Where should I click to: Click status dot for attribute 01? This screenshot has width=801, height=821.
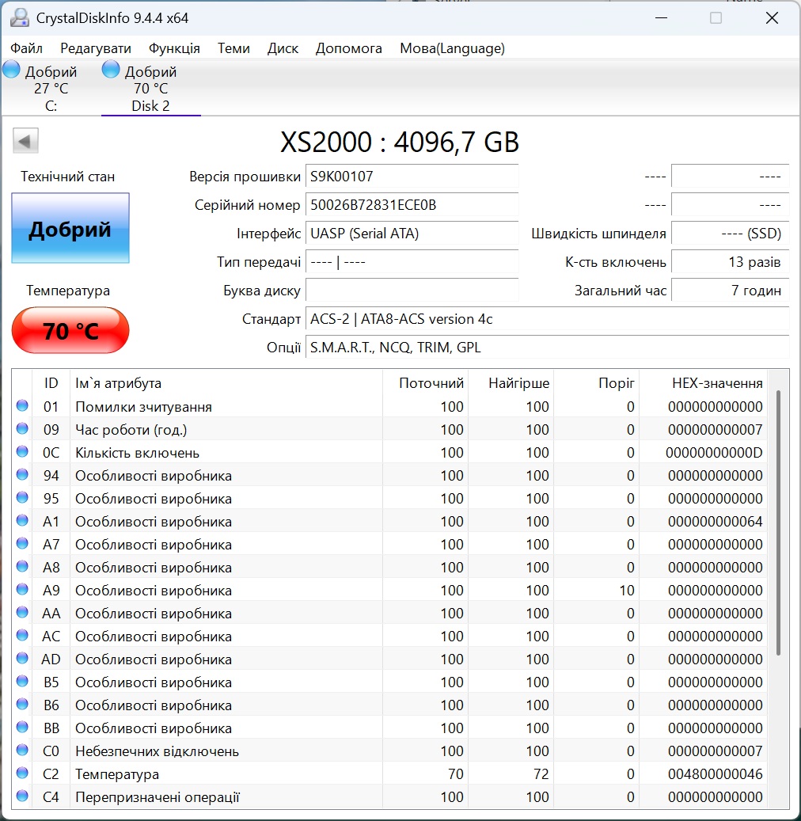[x=22, y=406]
